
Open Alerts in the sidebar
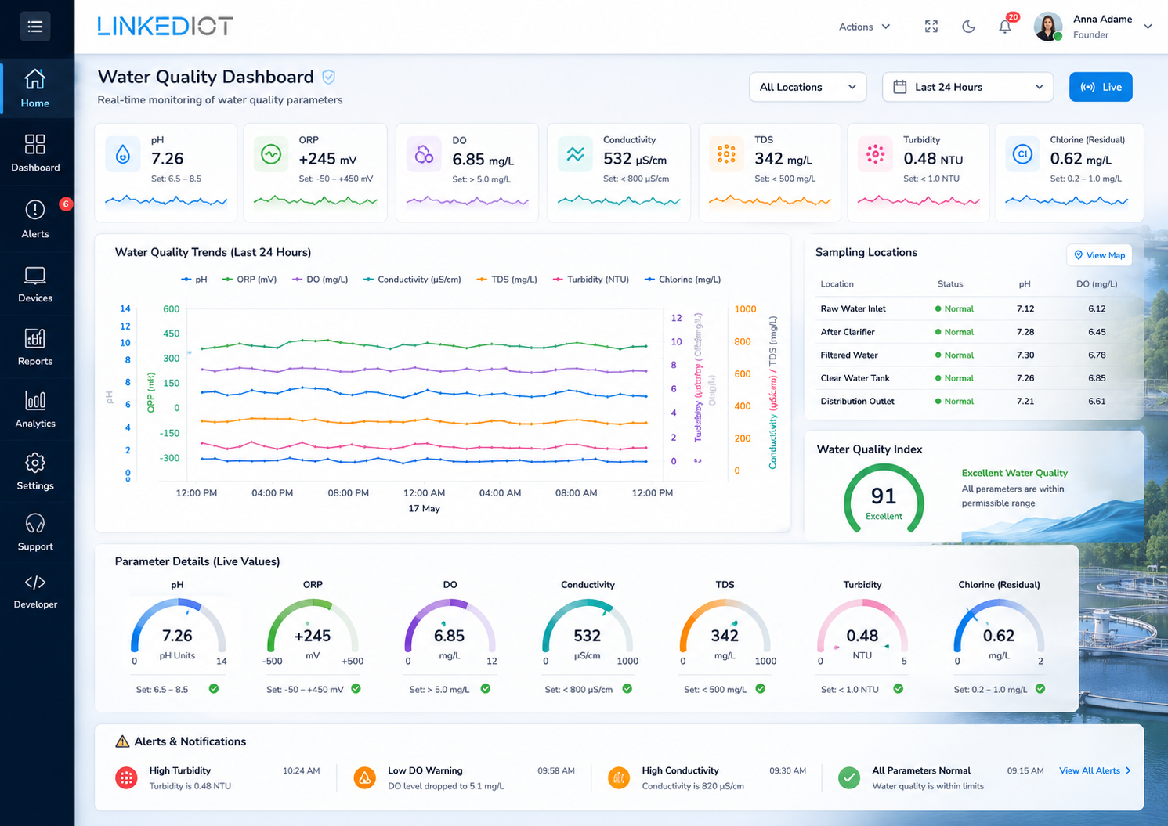click(35, 219)
